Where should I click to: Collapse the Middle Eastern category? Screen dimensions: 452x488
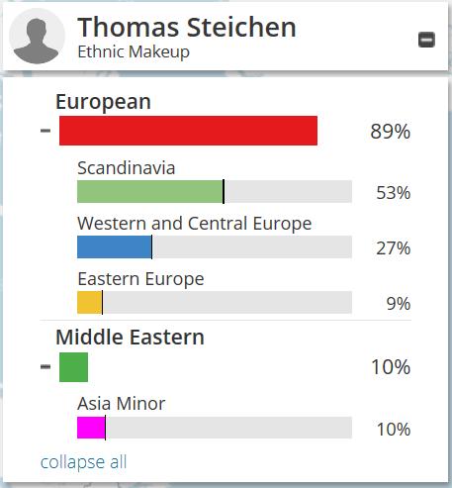(45, 366)
